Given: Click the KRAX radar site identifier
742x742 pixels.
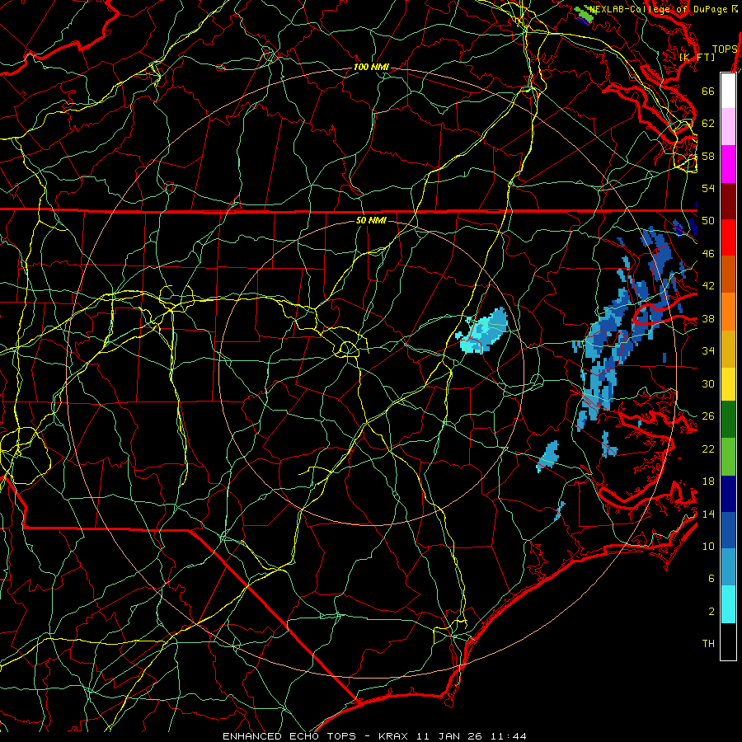Looking at the screenshot, I should coord(394,736).
